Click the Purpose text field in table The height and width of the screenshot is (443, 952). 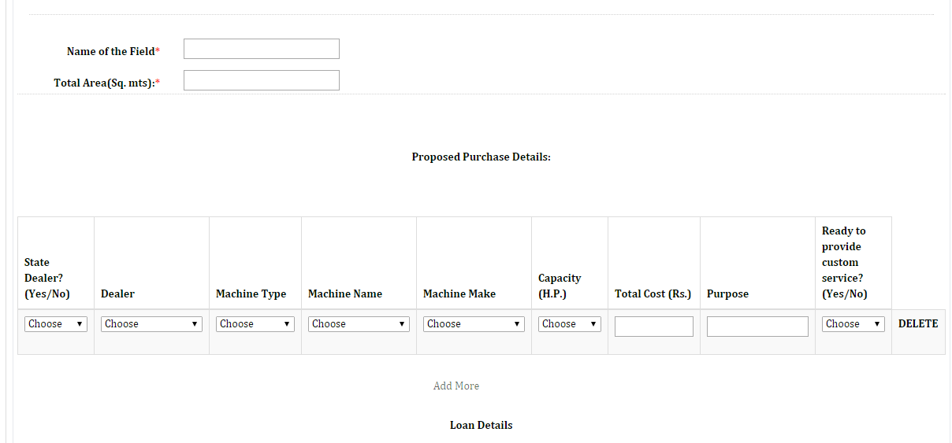point(757,327)
